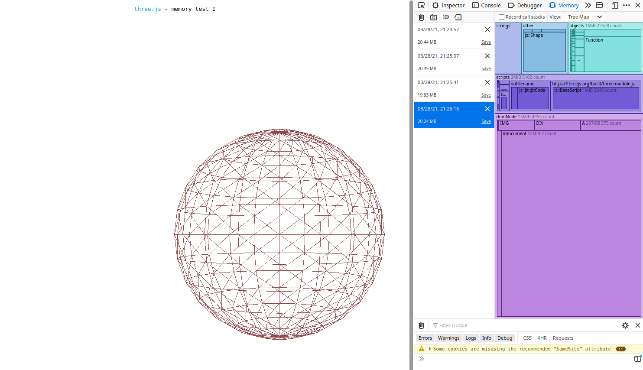Clear all snapshots with trash icon
Screen dimensions: 643x370
tap(421, 17)
